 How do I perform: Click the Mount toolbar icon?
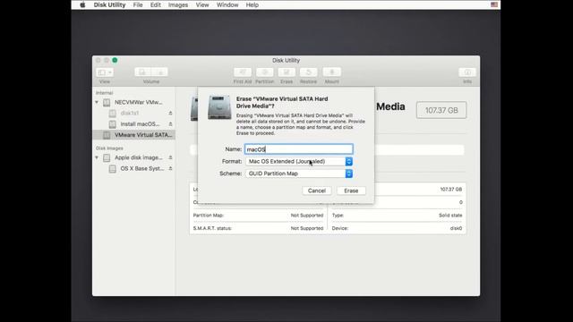coord(332,72)
